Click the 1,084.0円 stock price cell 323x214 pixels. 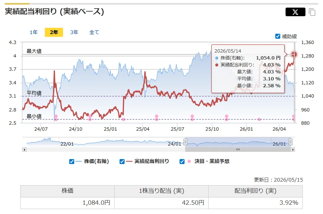[x=67, y=203]
